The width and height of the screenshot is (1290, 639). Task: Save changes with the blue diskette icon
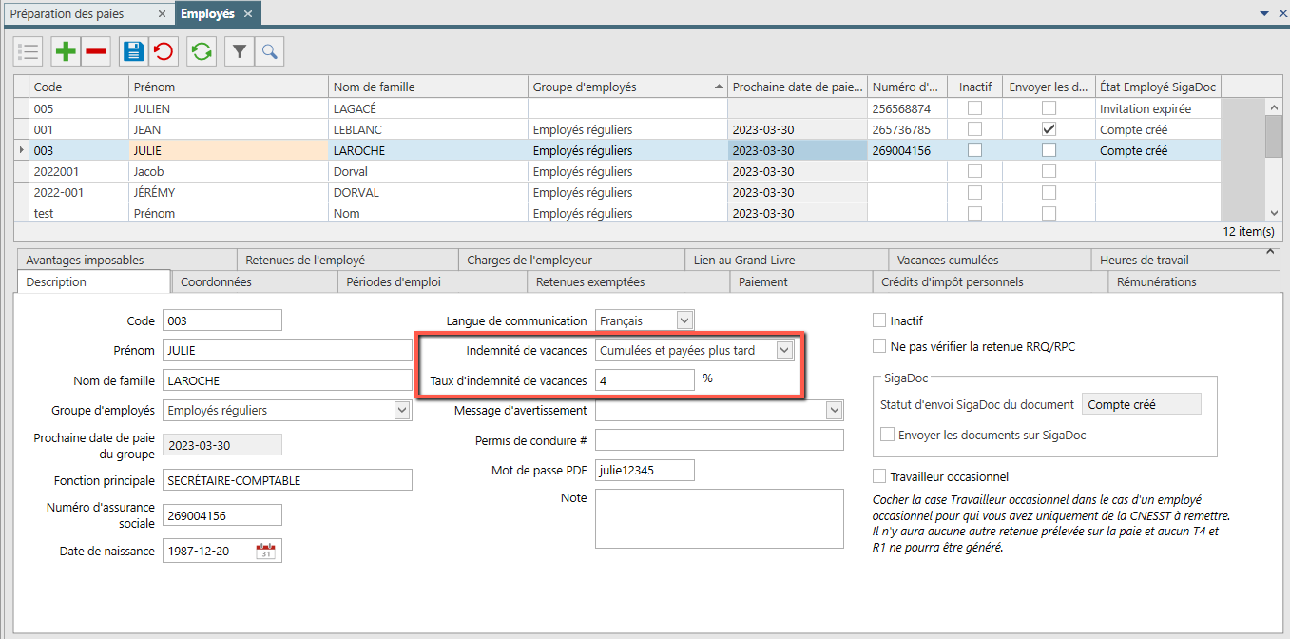[x=134, y=51]
